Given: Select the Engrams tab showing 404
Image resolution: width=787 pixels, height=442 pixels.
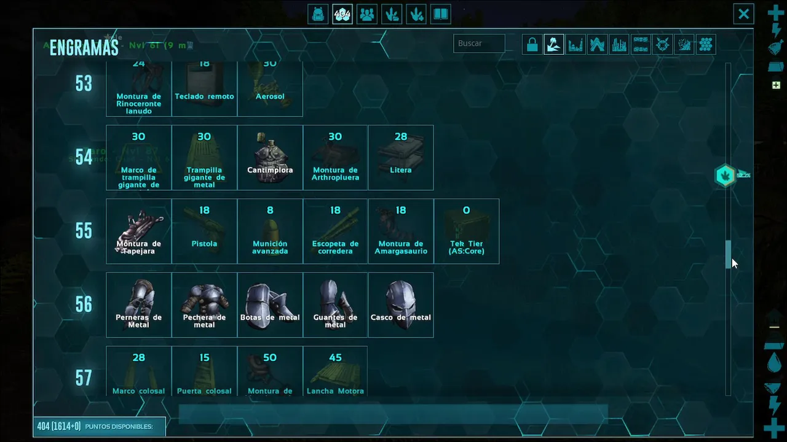Looking at the screenshot, I should coord(342,14).
